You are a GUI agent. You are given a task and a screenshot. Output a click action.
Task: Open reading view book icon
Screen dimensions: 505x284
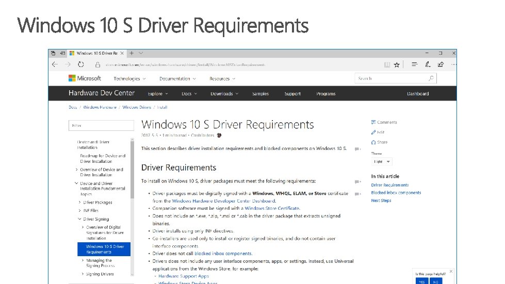[x=387, y=65]
